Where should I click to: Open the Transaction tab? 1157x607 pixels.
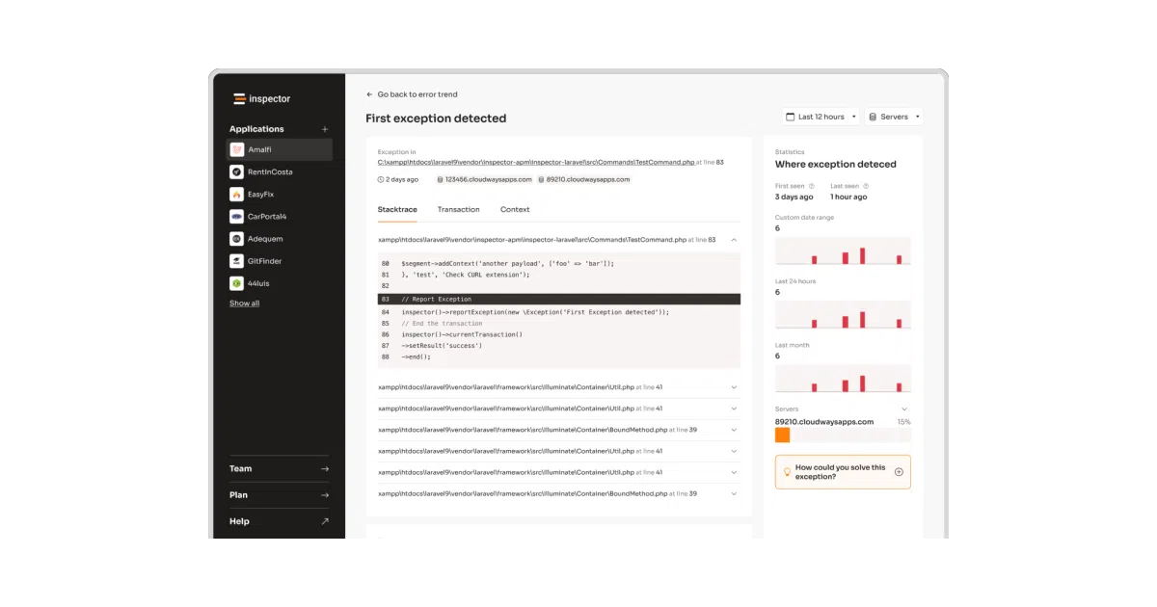(x=458, y=209)
